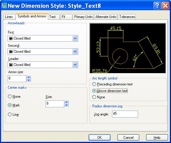The width and height of the screenshot is (171, 143).
Task: Open the First arrowhead dropdown
Action: click(43, 38)
